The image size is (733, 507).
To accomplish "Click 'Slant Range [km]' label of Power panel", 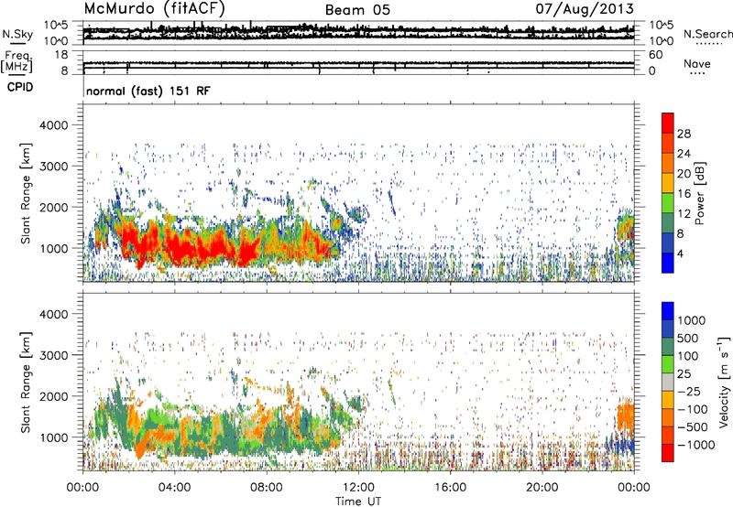I will (x=27, y=193).
